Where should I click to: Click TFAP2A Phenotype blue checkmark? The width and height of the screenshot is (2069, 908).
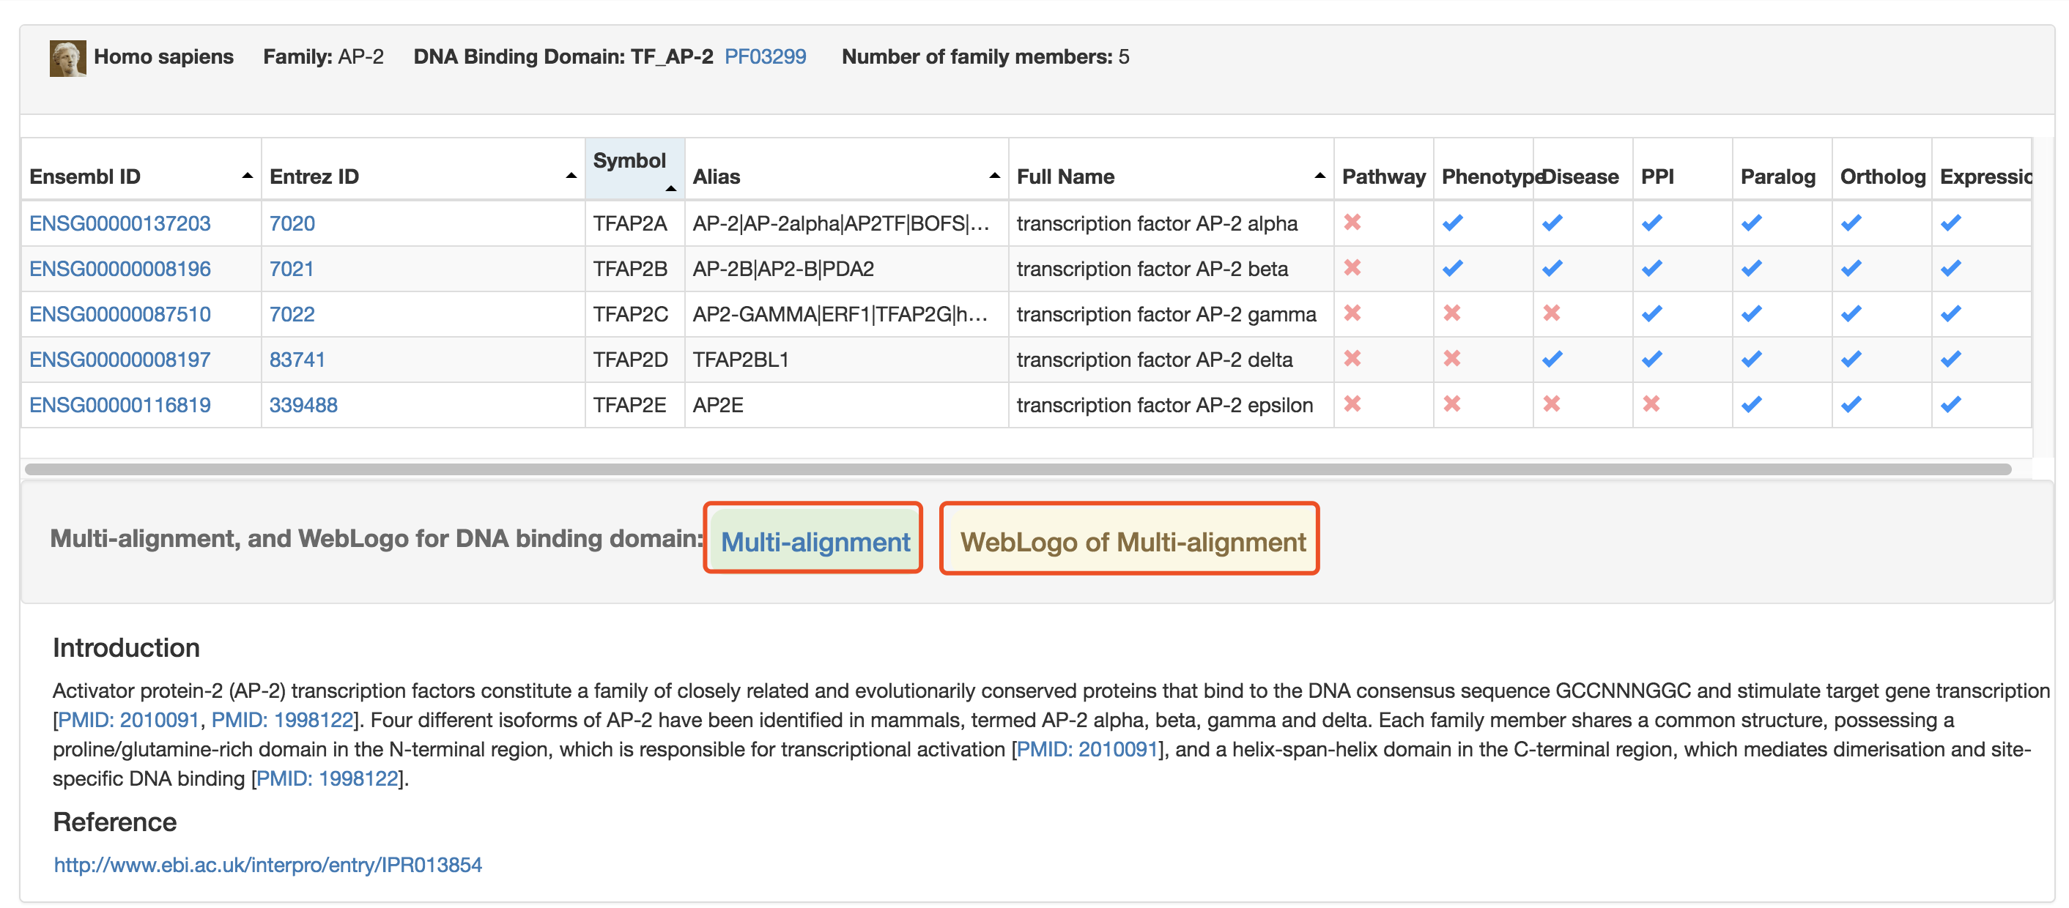(x=1452, y=223)
